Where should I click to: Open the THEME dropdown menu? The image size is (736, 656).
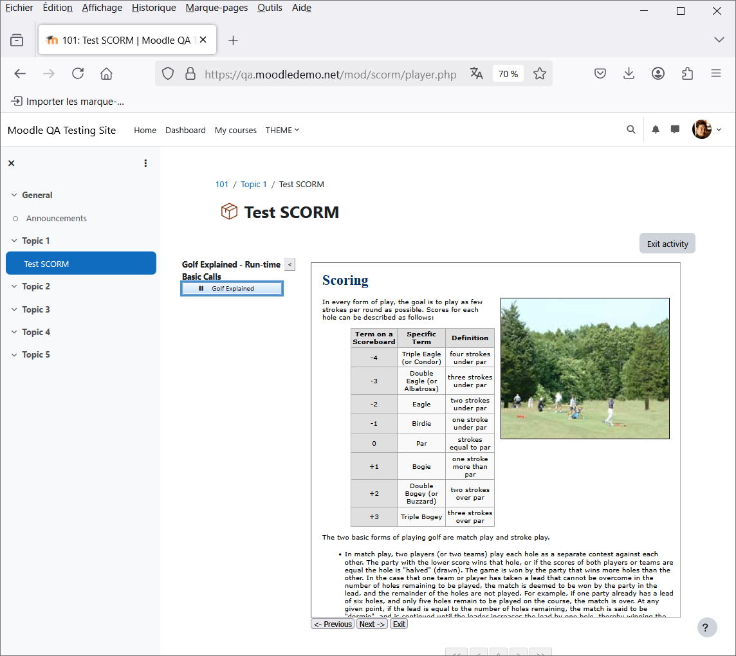pos(282,130)
